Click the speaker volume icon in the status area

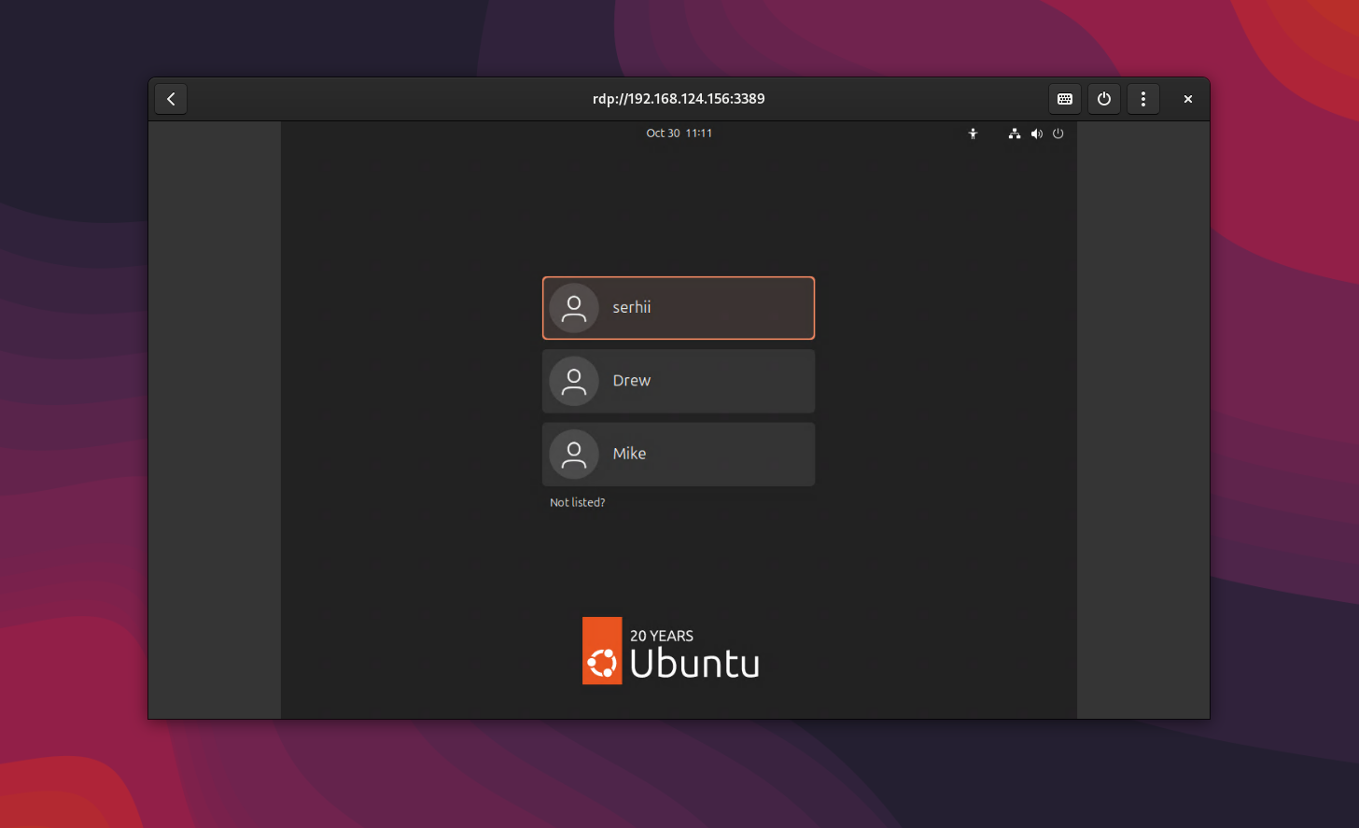pos(1036,133)
